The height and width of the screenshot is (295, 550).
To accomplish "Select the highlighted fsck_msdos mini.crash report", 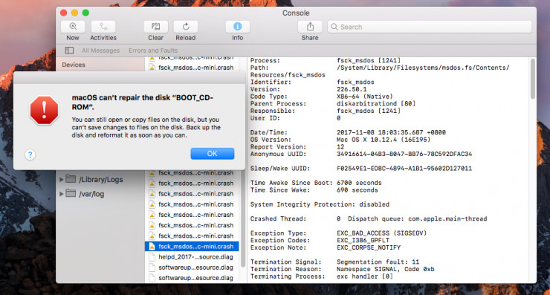I will [x=192, y=246].
